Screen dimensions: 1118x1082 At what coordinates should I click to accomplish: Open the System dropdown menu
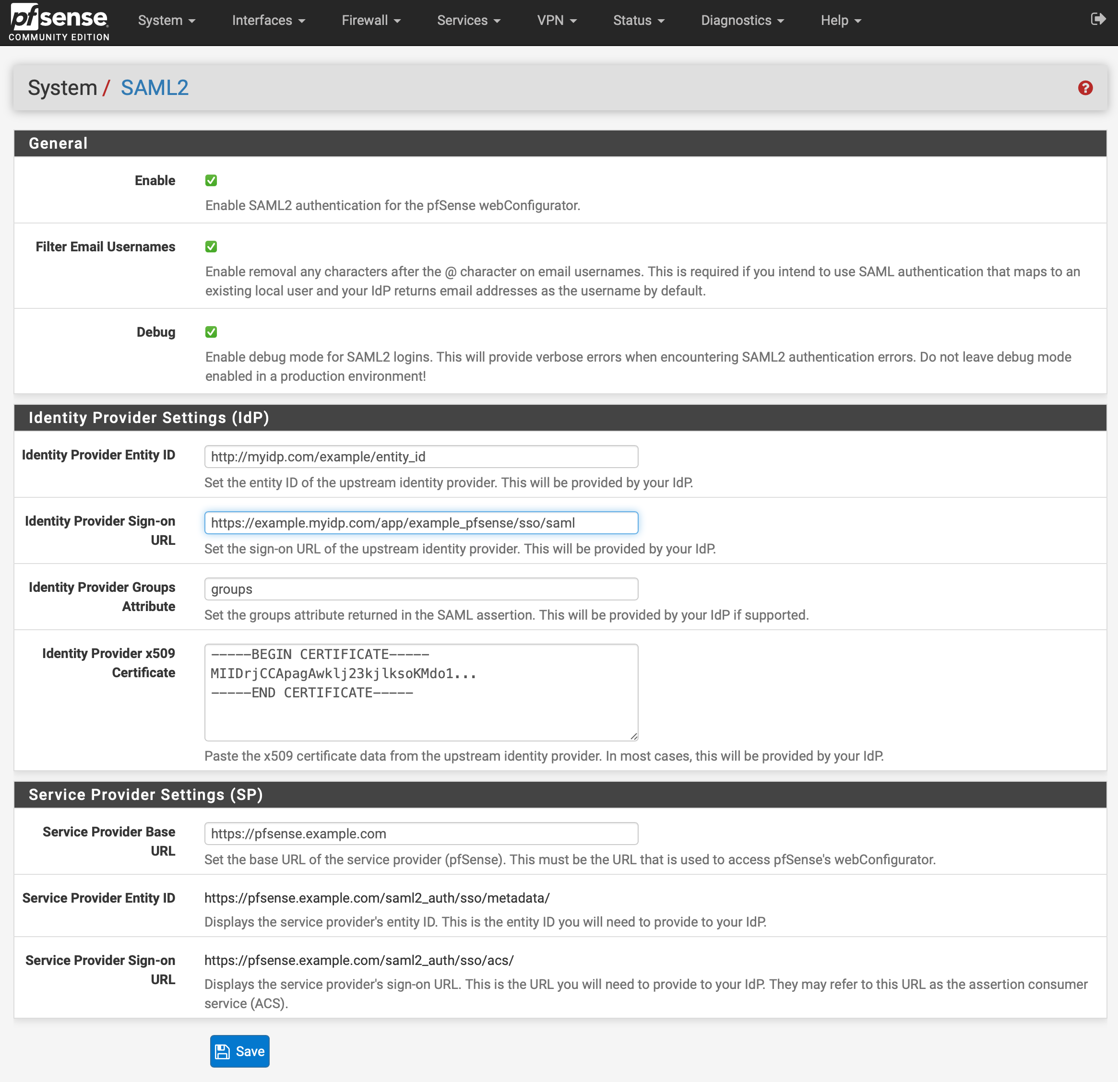click(x=162, y=20)
